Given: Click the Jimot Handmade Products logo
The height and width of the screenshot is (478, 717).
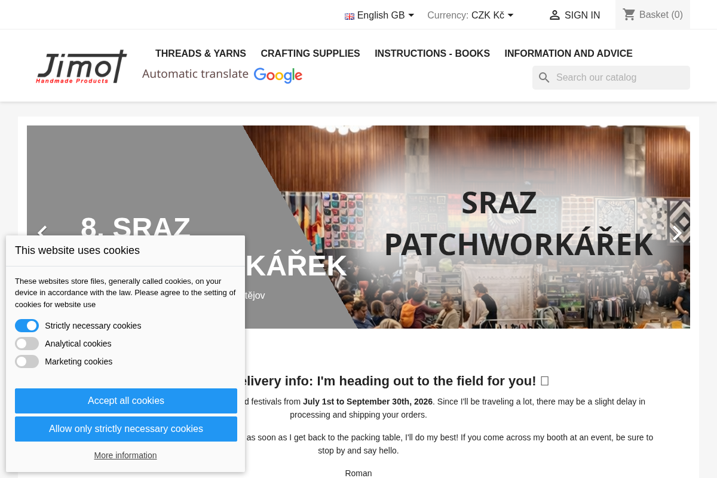Looking at the screenshot, I should [x=81, y=66].
